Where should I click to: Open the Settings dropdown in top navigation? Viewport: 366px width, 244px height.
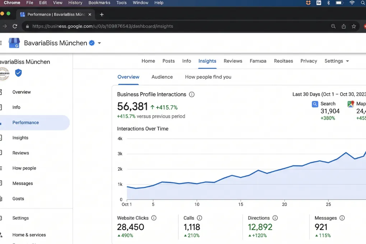[x=337, y=61]
